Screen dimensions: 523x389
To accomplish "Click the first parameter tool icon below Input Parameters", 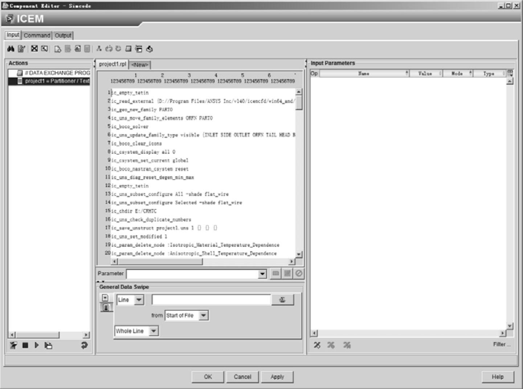I will [x=317, y=345].
